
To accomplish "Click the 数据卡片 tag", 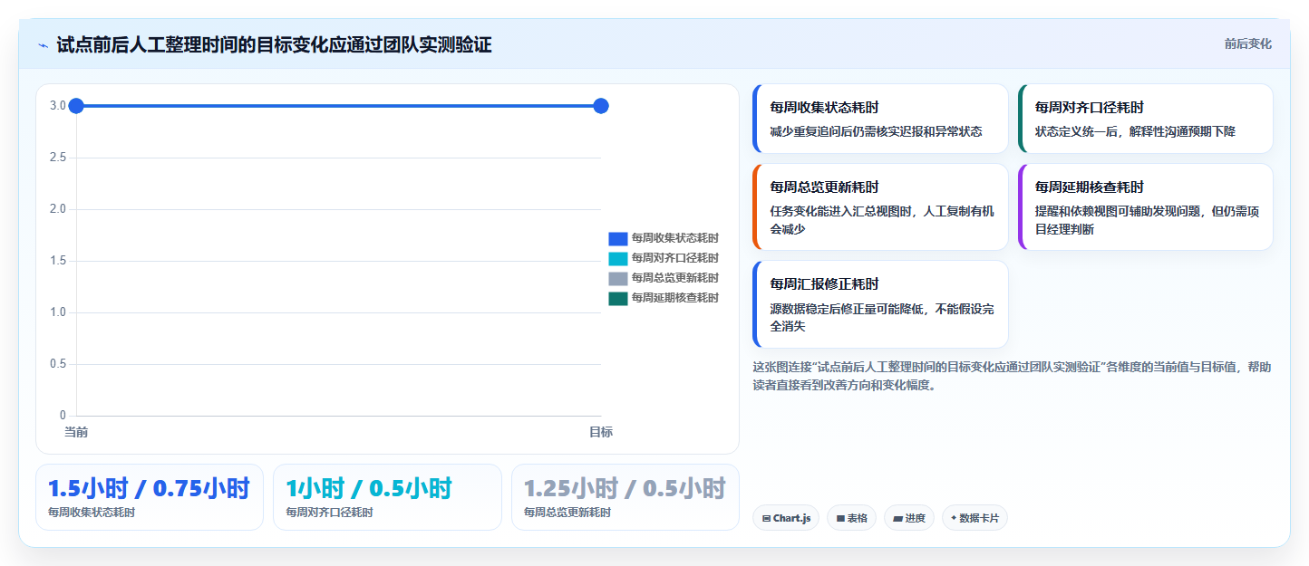I will (x=974, y=518).
